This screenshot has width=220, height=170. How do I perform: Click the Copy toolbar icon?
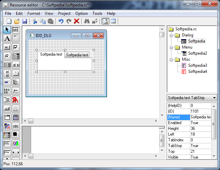[43, 21]
